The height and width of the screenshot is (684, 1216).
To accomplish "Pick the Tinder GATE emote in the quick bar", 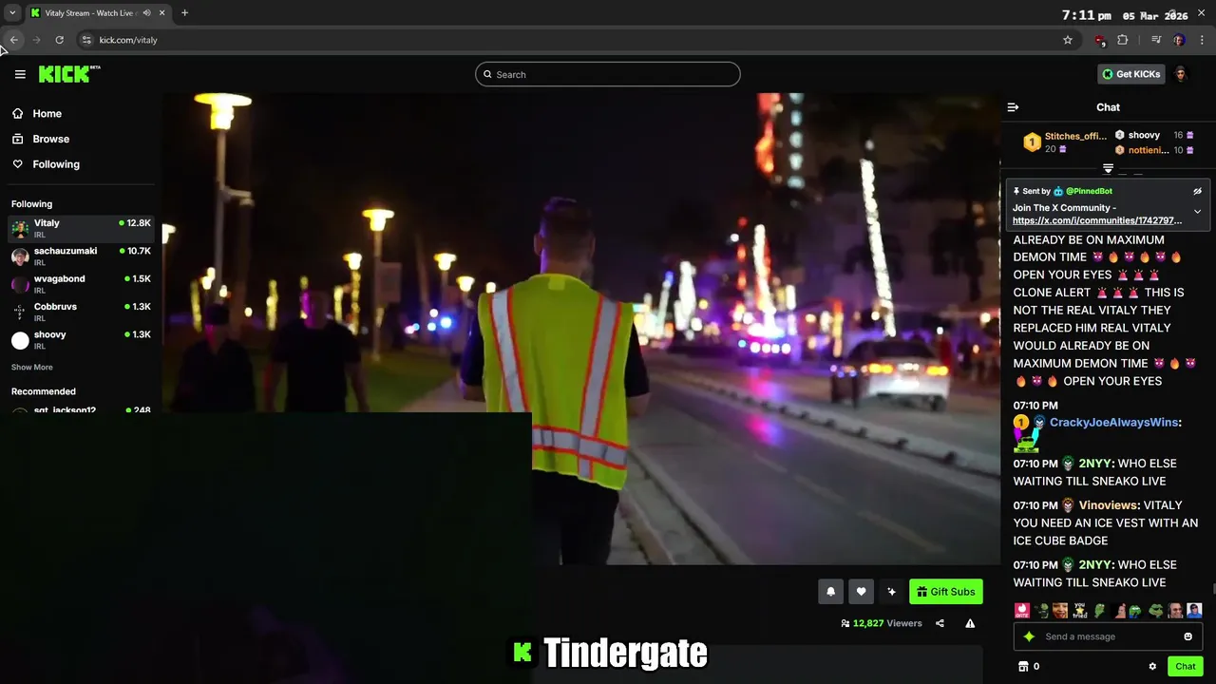I will point(1021,611).
